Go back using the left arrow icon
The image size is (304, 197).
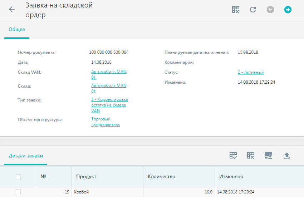(12, 9)
